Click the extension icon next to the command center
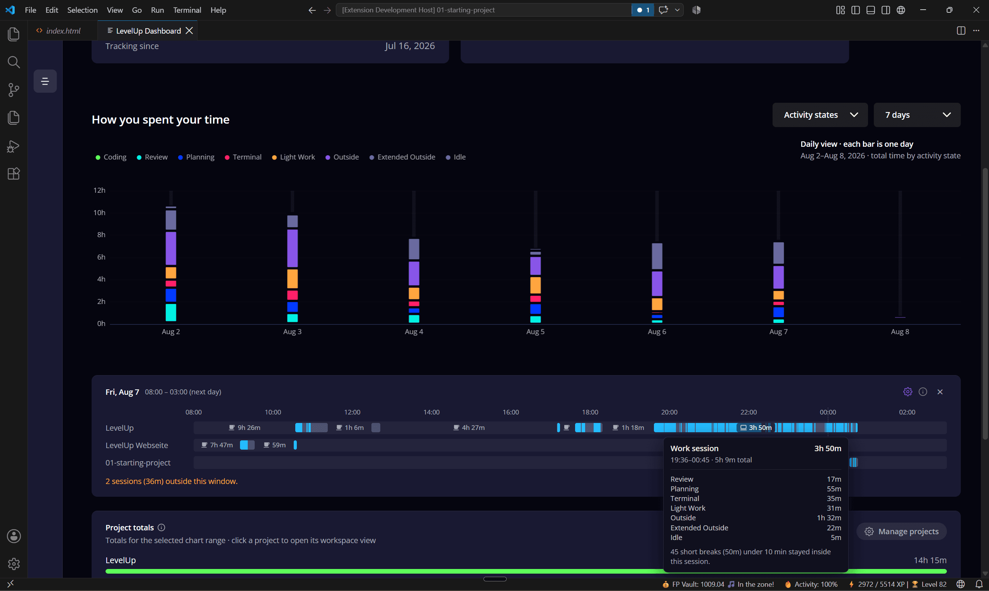Screen dimensions: 989x591 tap(696, 10)
